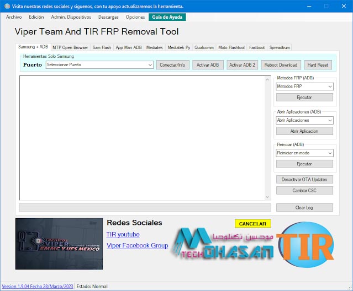Switch to the Qualcomm tab
This screenshot has height=291, width=353.
pos(204,47)
